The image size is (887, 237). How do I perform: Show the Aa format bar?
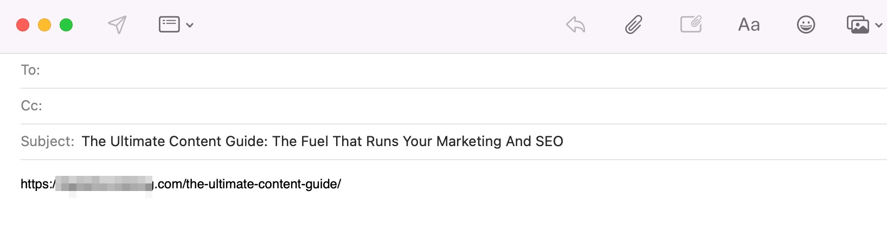(x=749, y=25)
